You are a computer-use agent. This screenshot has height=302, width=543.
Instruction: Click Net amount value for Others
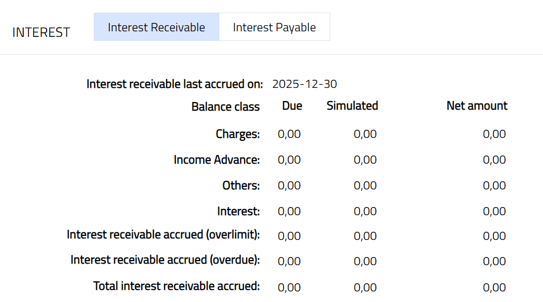click(494, 185)
